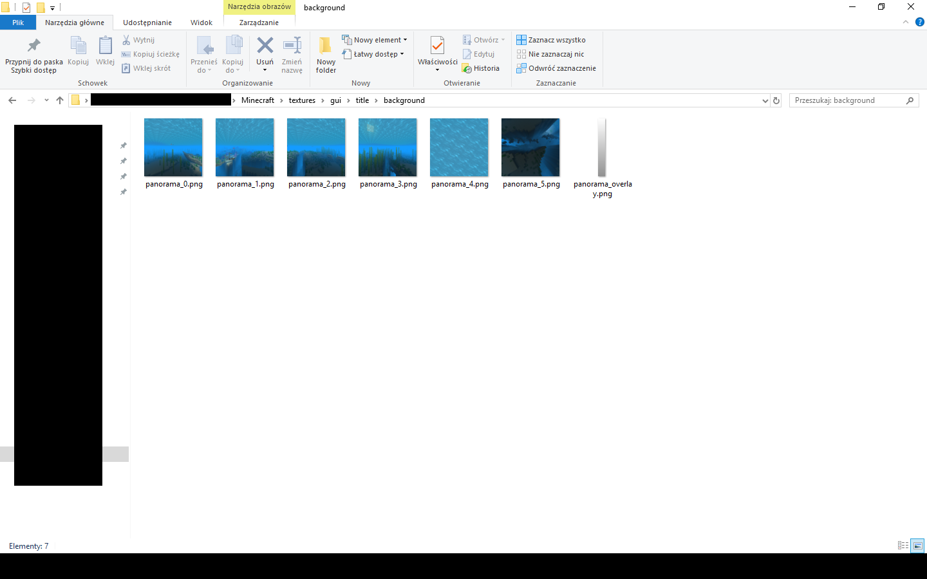
Task: Click Zaznacz wszystko select all
Action: tap(551, 40)
